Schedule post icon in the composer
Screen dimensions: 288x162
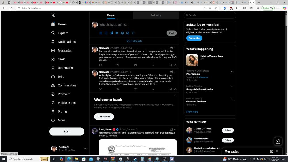coord(128,33)
